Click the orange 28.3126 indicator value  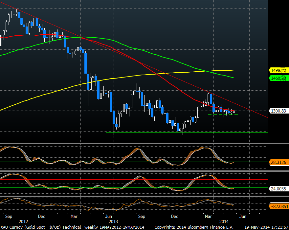[x=279, y=162]
